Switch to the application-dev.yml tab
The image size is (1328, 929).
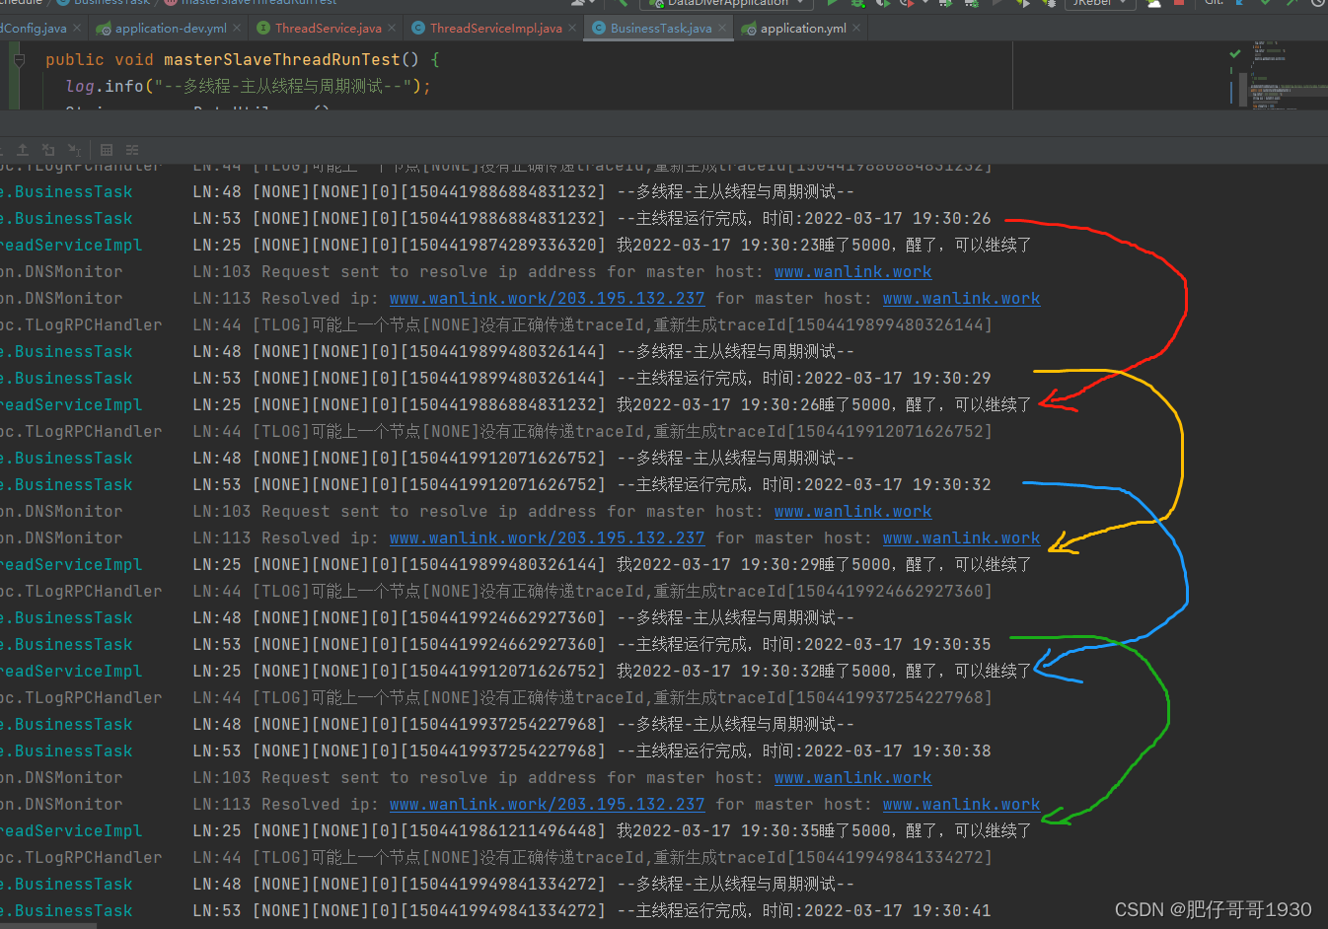tap(171, 29)
